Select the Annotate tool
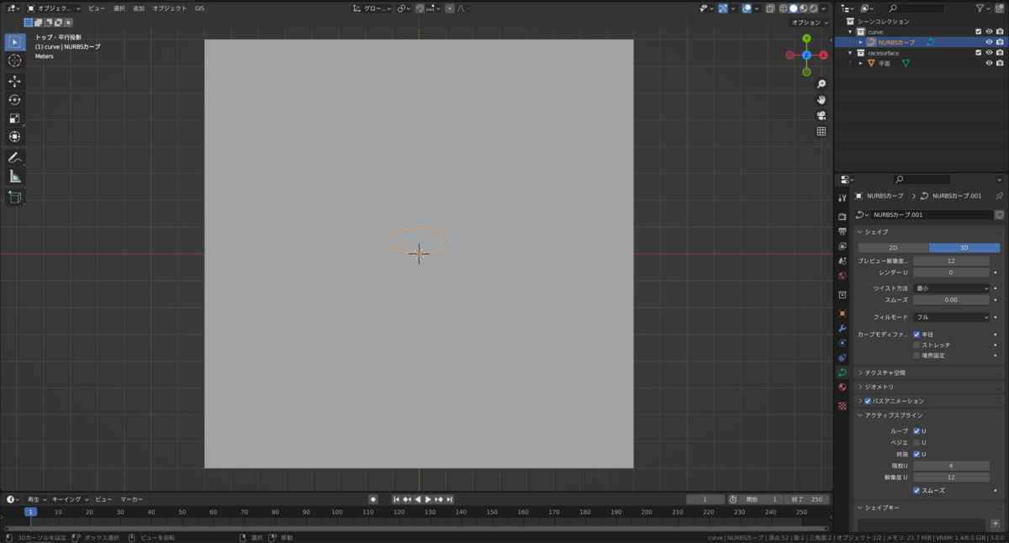The width and height of the screenshot is (1009, 543). pos(14,158)
